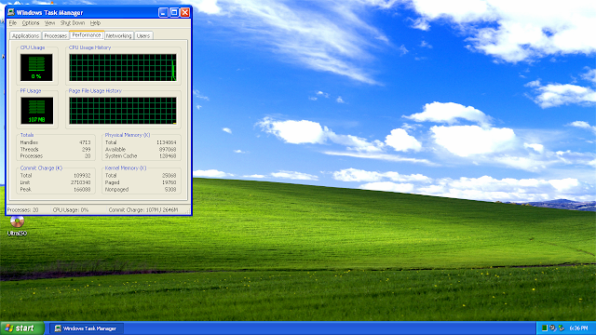The height and width of the screenshot is (335, 596).
Task: Click the Page File Usage History graph
Action: tap(123, 111)
